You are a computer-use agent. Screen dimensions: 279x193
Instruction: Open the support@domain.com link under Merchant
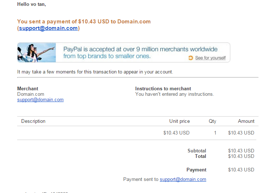[40, 99]
